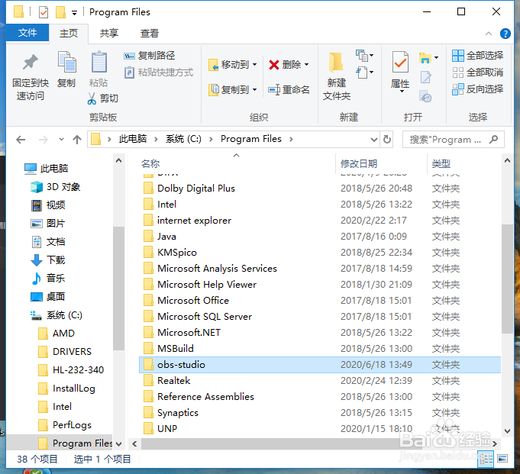Select 3D 对象 in navigation pane
520x474 pixels.
pos(55,187)
